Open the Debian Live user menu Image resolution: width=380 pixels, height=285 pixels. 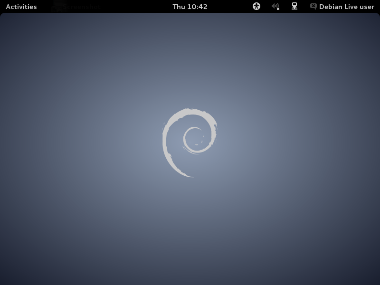click(346, 7)
